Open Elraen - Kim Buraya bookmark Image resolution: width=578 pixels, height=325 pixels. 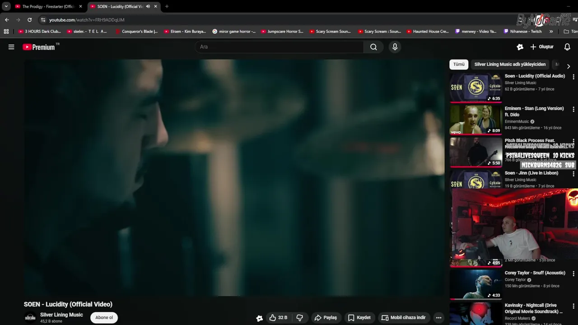185,32
